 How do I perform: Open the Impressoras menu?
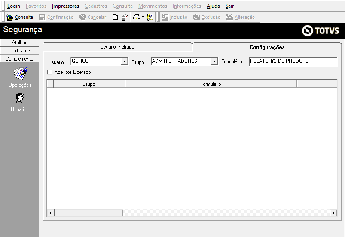click(65, 6)
